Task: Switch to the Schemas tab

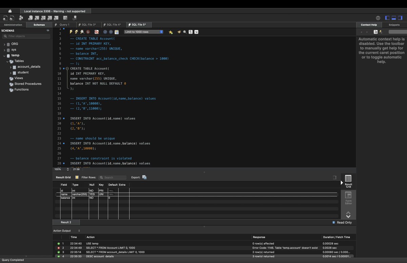Action: pos(39,25)
